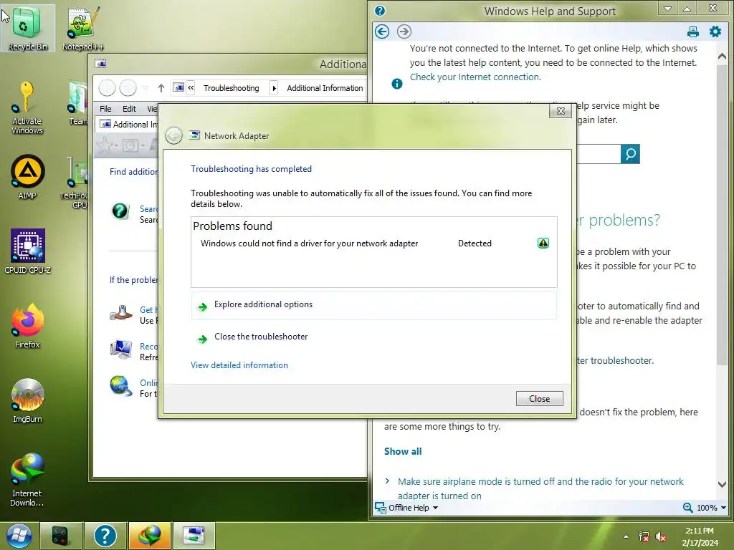Viewport: 734px width, 550px height.
Task: Click the Windows Start button
Action: 19,536
